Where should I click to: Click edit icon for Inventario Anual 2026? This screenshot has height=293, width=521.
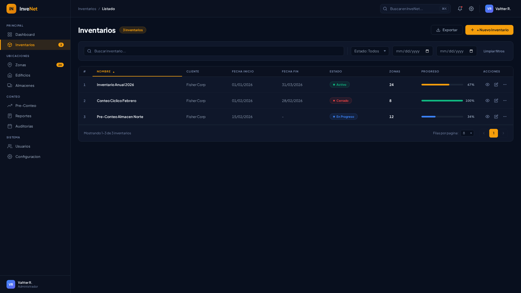click(496, 85)
